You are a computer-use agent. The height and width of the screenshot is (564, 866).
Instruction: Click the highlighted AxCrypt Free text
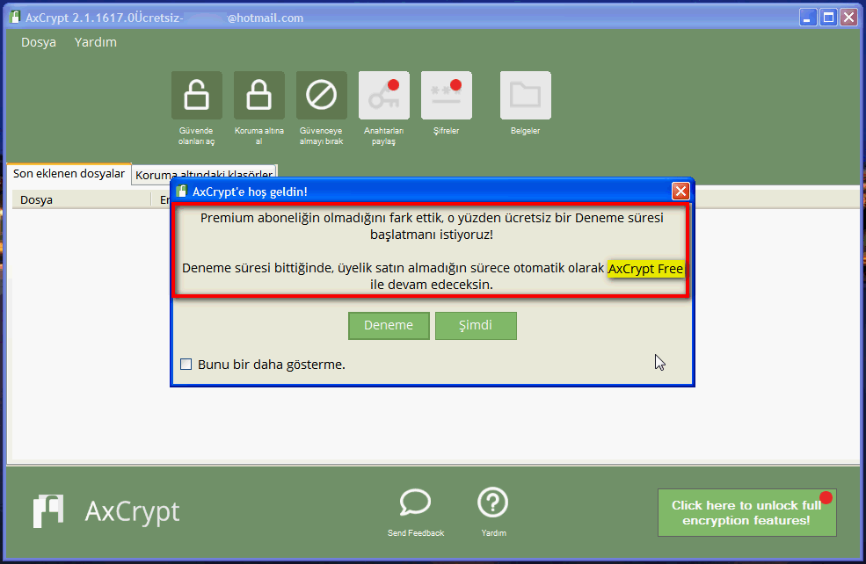click(645, 269)
